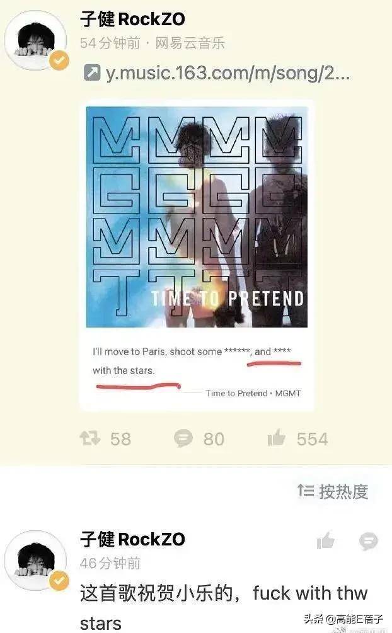The image size is (392, 633).
Task: Reply to the comment using bubble icon
Action: click(368, 542)
